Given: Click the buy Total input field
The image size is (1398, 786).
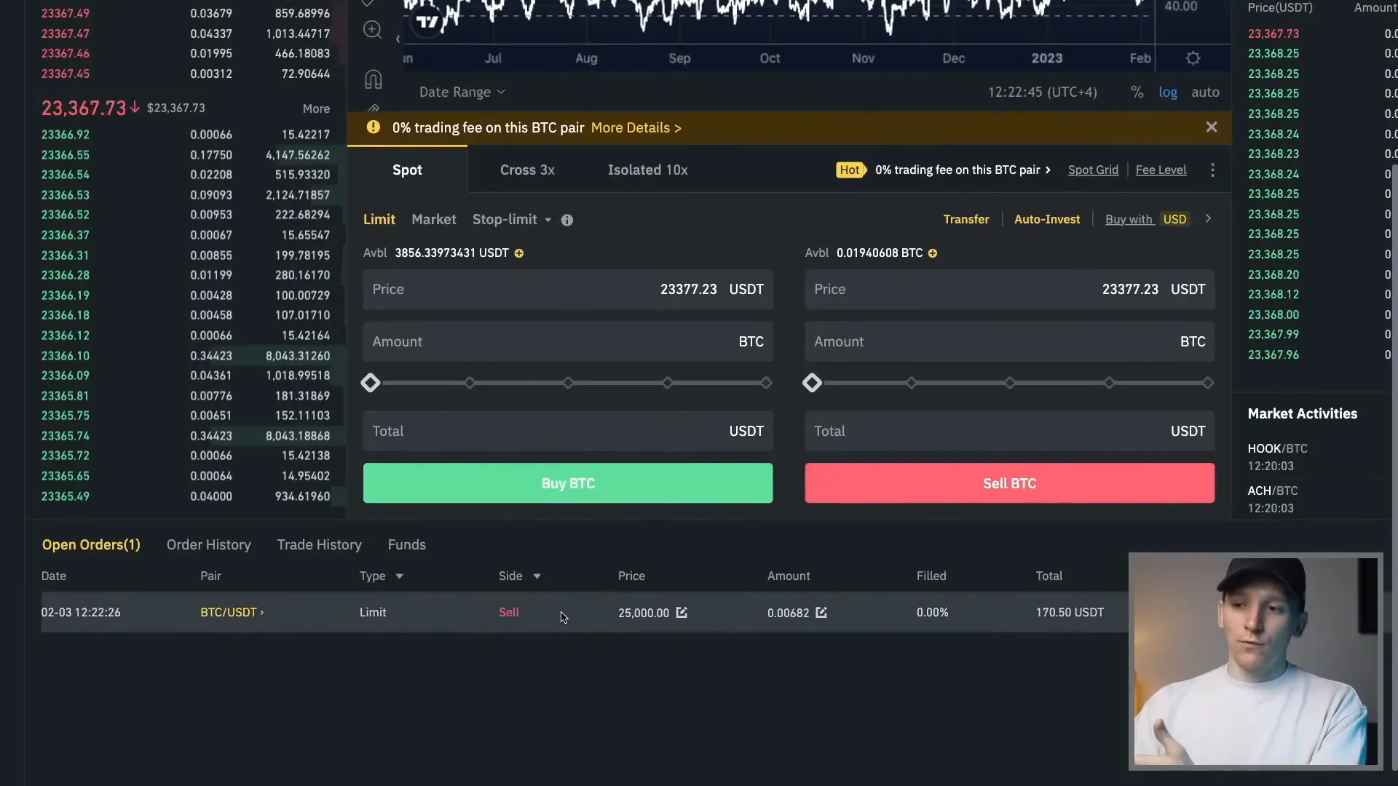Looking at the screenshot, I should (x=568, y=432).
